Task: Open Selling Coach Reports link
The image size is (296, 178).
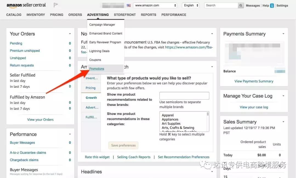Action: [x=134, y=157]
